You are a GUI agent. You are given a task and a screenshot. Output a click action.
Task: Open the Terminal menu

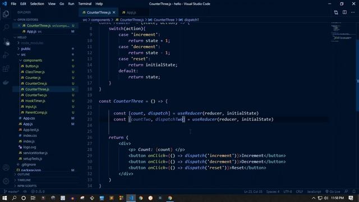[85, 4]
